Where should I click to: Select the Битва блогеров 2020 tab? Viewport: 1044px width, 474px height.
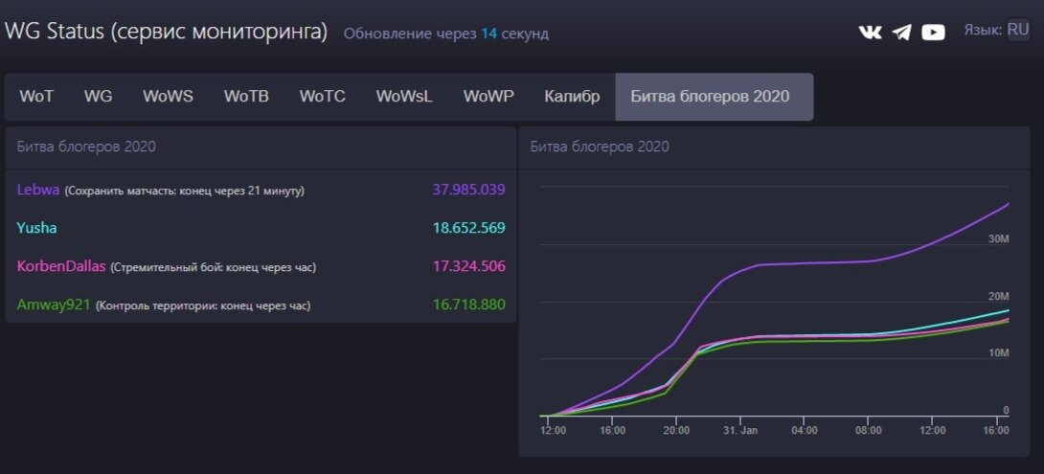[714, 97]
